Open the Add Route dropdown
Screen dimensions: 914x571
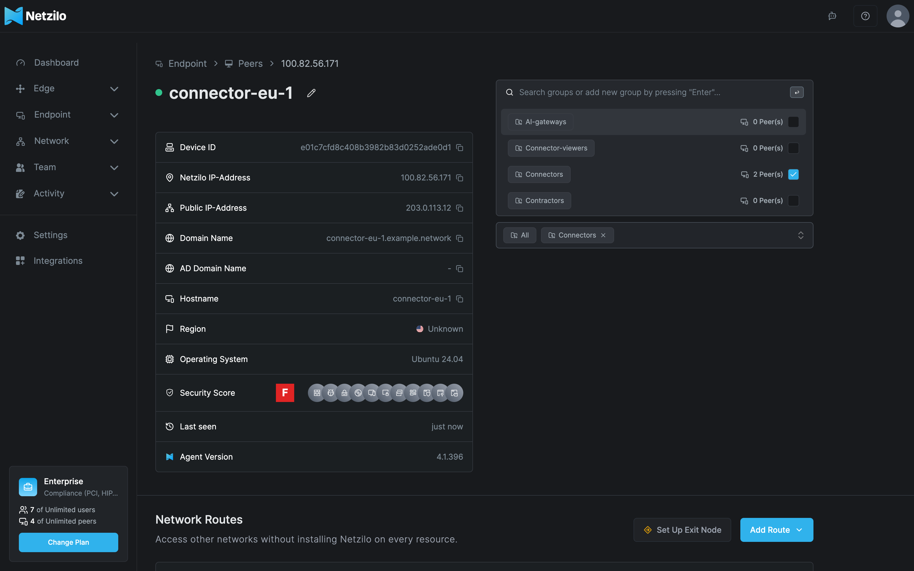(x=777, y=530)
